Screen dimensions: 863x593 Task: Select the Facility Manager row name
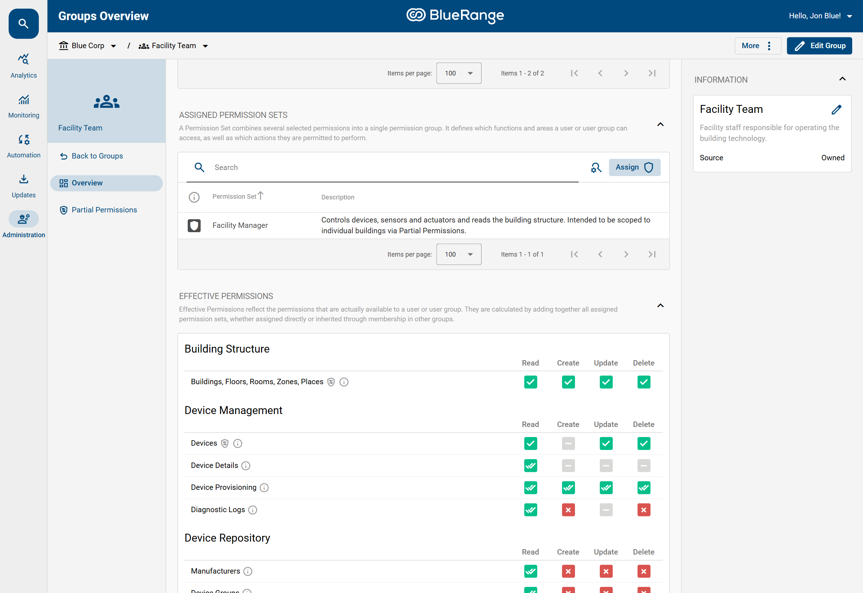tap(240, 226)
